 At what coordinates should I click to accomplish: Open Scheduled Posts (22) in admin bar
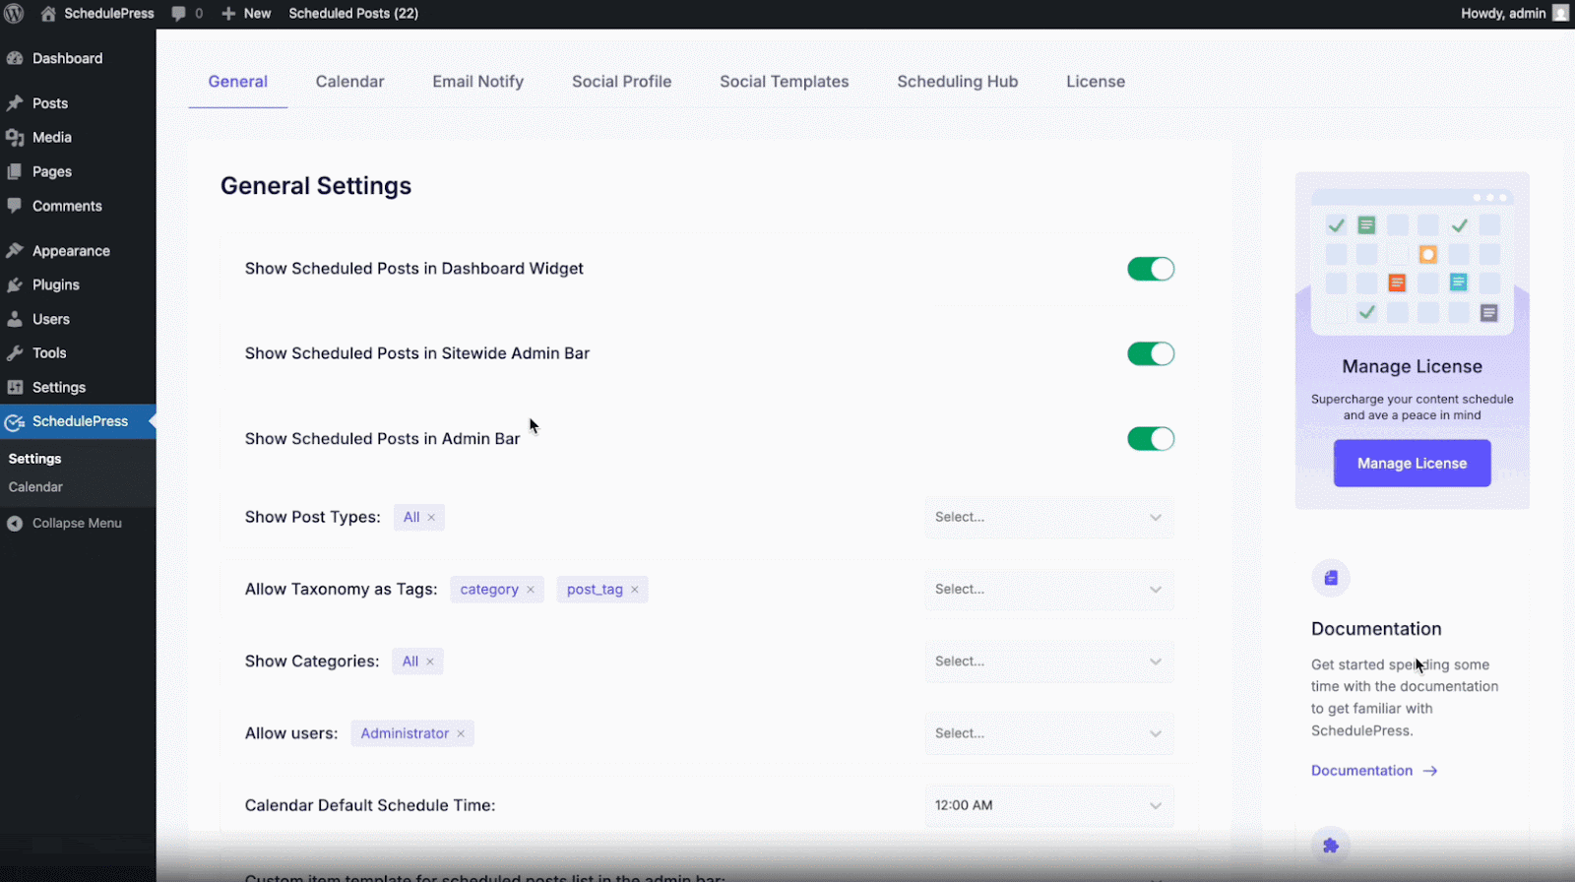click(353, 14)
